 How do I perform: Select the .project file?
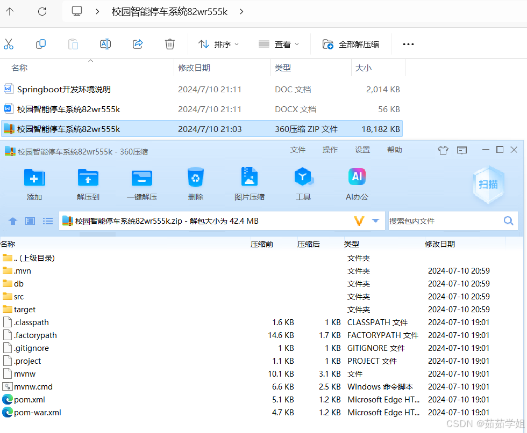coord(22,361)
